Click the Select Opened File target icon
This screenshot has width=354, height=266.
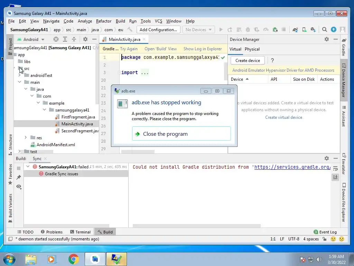point(56,39)
